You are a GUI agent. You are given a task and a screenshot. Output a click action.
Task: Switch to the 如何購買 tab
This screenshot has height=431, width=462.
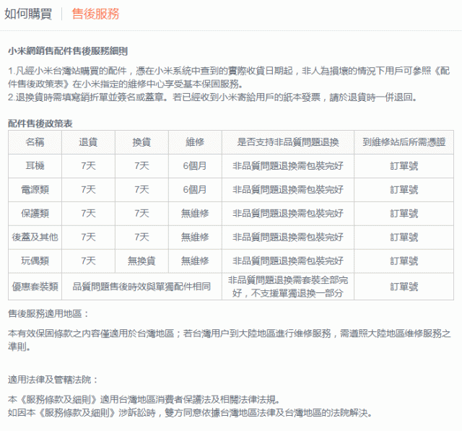(28, 14)
